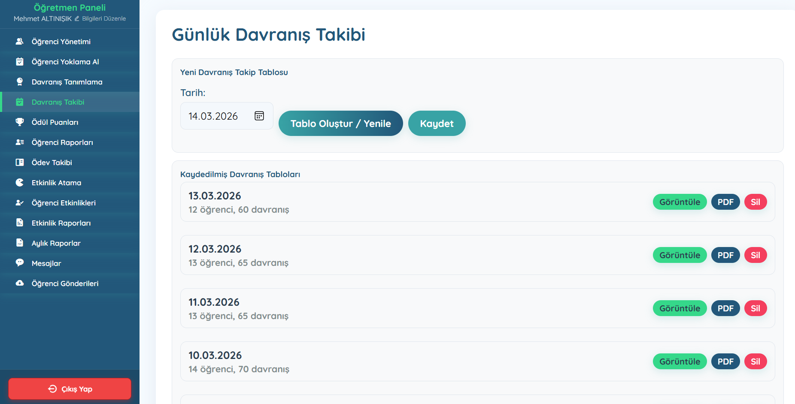Image resolution: width=795 pixels, height=404 pixels.
Task: Click the Etkinlik Atama icon in sidebar
Action: click(20, 183)
